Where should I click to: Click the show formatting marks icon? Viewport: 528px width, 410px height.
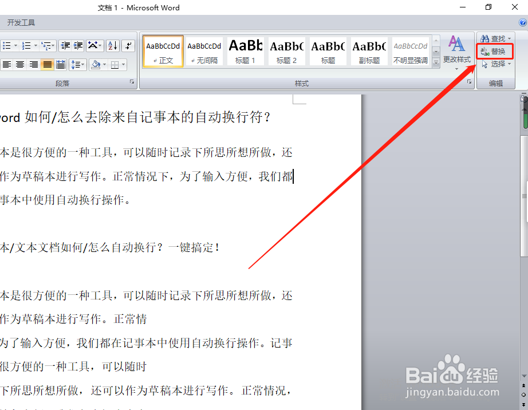pyautogui.click(x=128, y=46)
